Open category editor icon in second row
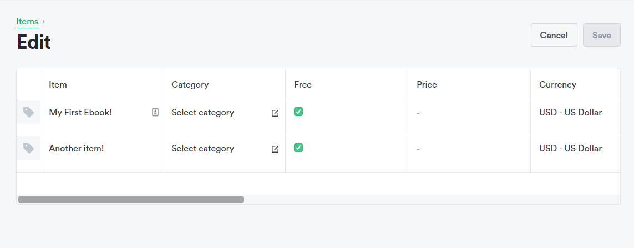634x248 pixels. click(275, 149)
